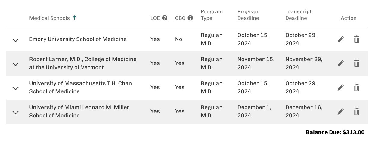Show help for the CBC column
Screen dimensions: 375x148
[x=190, y=18]
